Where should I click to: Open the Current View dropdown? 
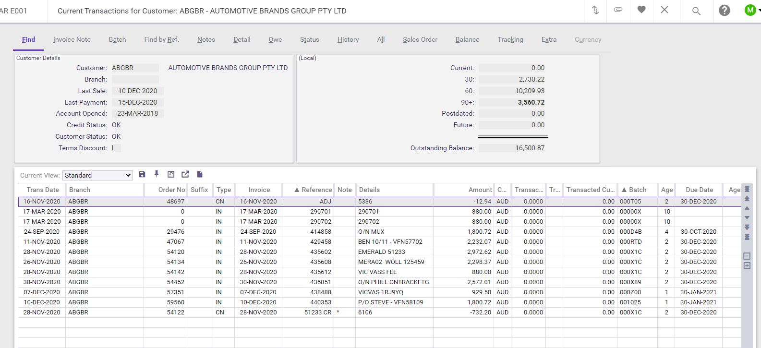(98, 175)
